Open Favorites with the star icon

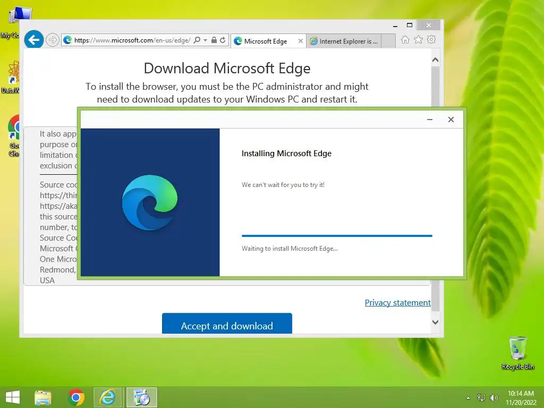click(419, 39)
